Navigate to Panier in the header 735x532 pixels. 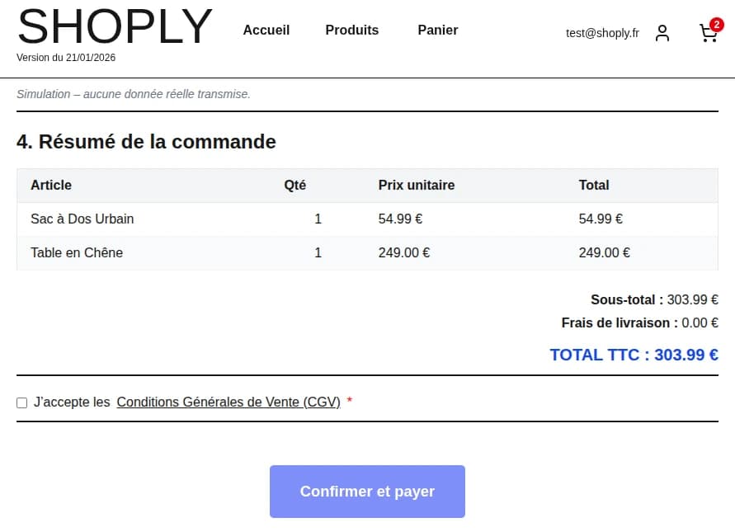click(x=437, y=31)
